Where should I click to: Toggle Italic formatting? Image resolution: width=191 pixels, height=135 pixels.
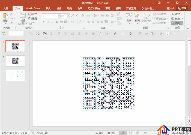(x=48, y=22)
